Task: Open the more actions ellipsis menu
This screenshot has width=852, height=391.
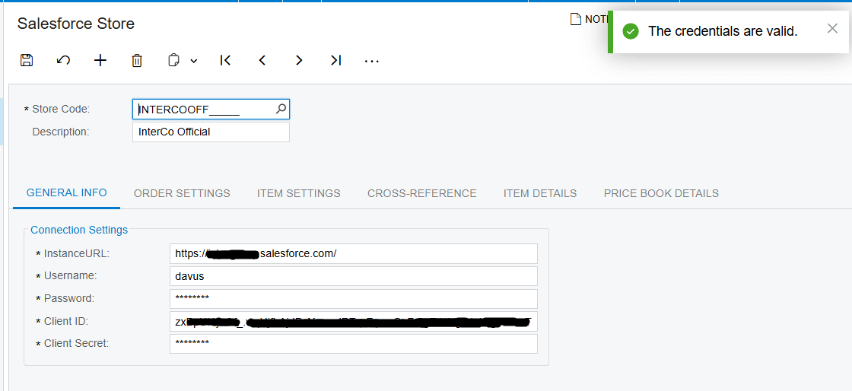Action: coord(372,61)
